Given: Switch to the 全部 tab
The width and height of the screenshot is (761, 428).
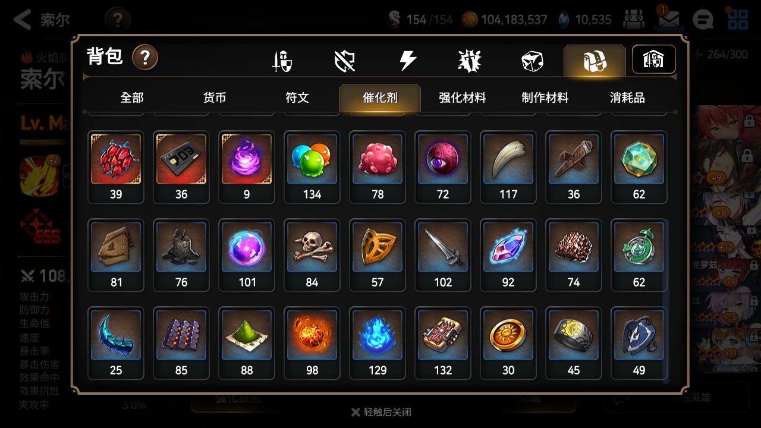Looking at the screenshot, I should point(132,97).
